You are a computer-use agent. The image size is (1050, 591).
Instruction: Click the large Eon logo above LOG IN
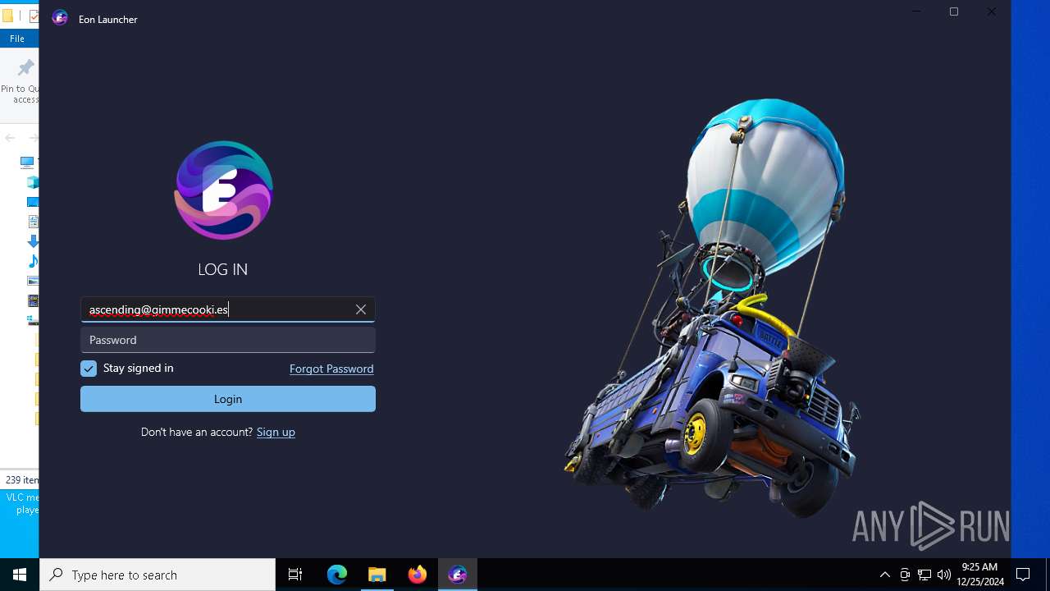coord(223,190)
